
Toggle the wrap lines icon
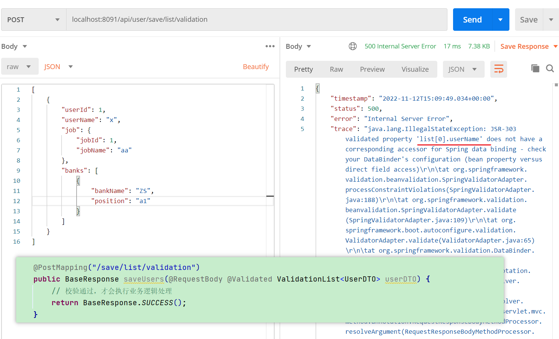click(x=499, y=69)
